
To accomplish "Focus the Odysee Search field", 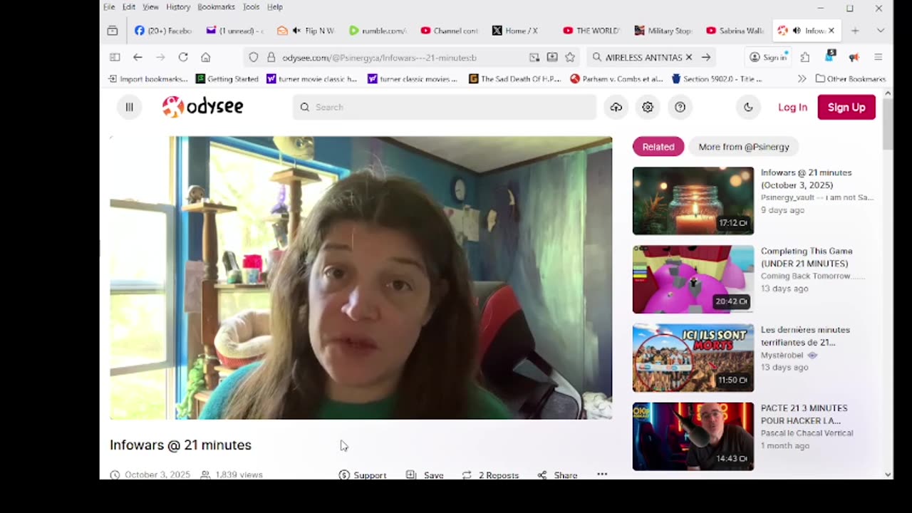I will tap(445, 107).
